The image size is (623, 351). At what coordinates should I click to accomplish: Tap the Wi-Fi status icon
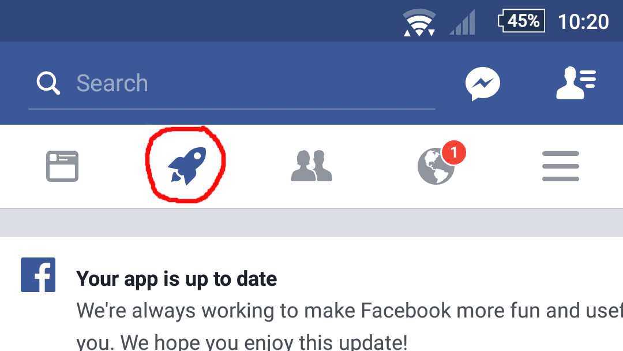[x=419, y=23]
